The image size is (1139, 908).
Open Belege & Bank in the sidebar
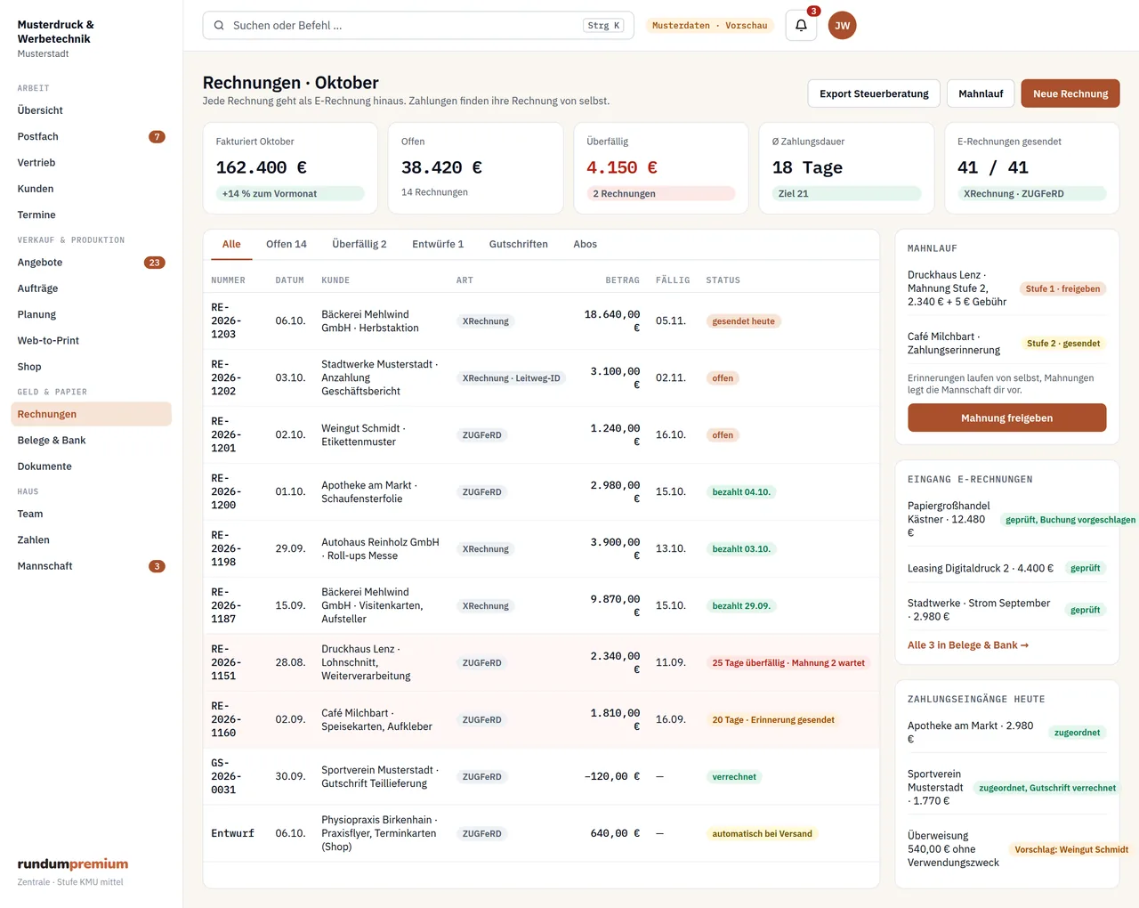tap(91, 441)
